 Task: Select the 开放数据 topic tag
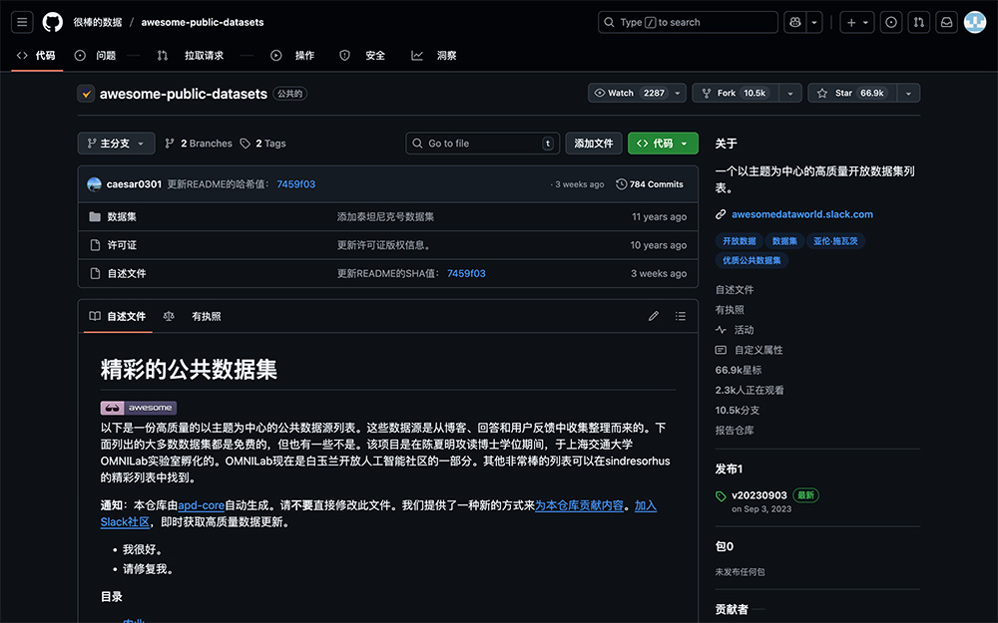[x=739, y=241]
